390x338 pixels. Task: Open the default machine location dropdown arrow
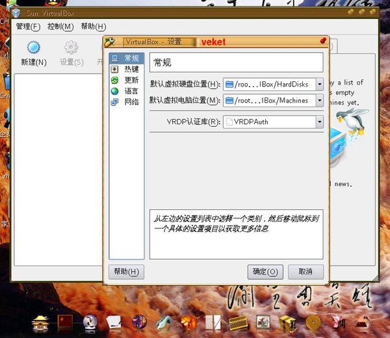point(320,101)
